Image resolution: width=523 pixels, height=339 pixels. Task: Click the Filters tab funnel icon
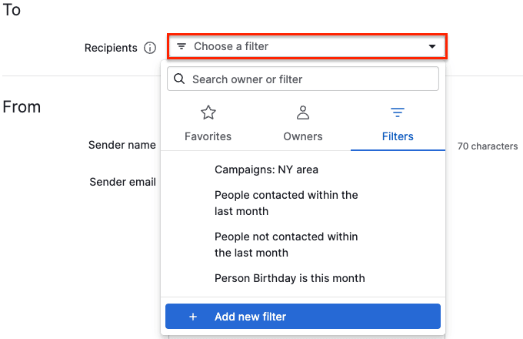(398, 113)
